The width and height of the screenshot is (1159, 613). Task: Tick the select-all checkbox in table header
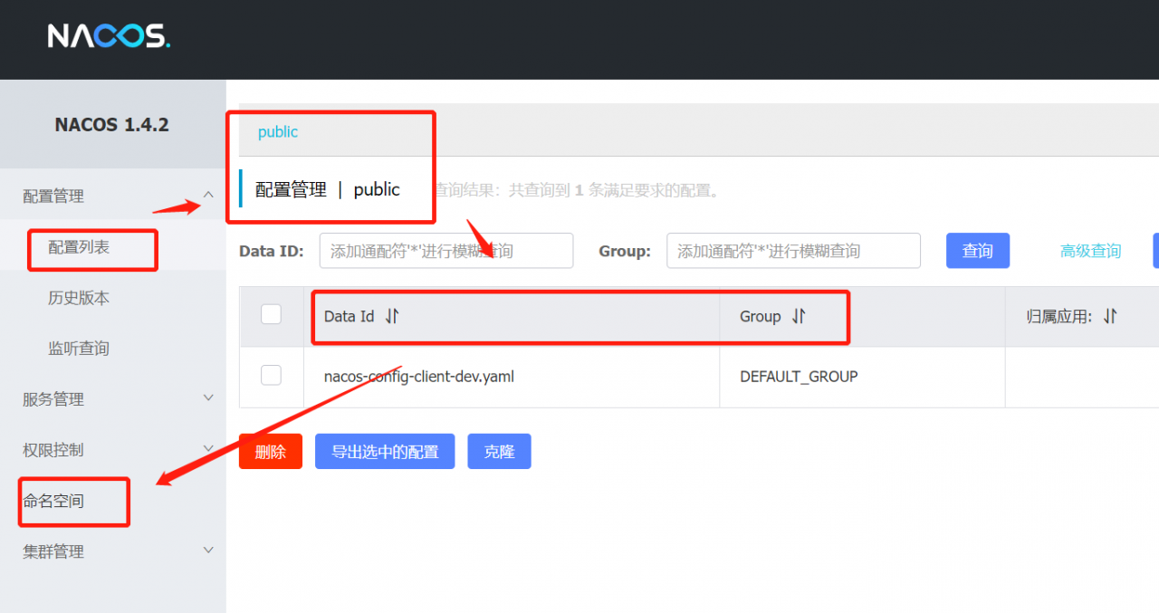tap(271, 314)
